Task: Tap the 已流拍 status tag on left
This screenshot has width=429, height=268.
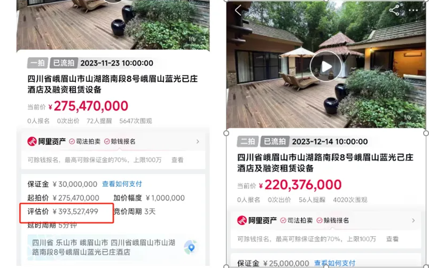Action: pyautogui.click(x=64, y=63)
